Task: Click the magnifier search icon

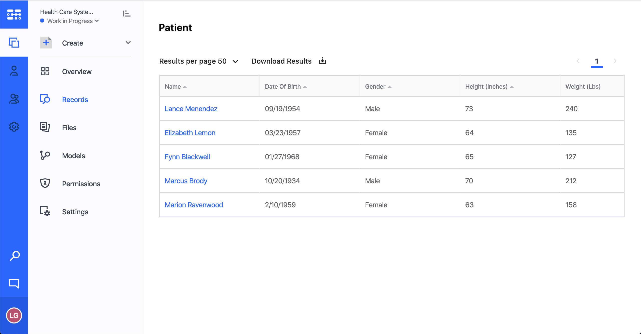Action: [x=15, y=256]
